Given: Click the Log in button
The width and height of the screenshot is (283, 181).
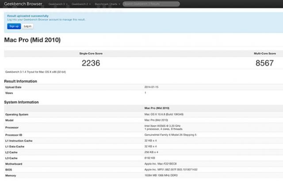Looking at the screenshot, I should coord(27,26).
